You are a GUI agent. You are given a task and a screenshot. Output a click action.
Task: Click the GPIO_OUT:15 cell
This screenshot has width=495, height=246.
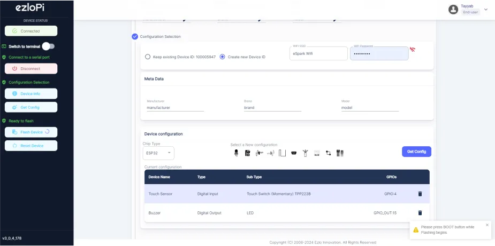click(x=385, y=213)
